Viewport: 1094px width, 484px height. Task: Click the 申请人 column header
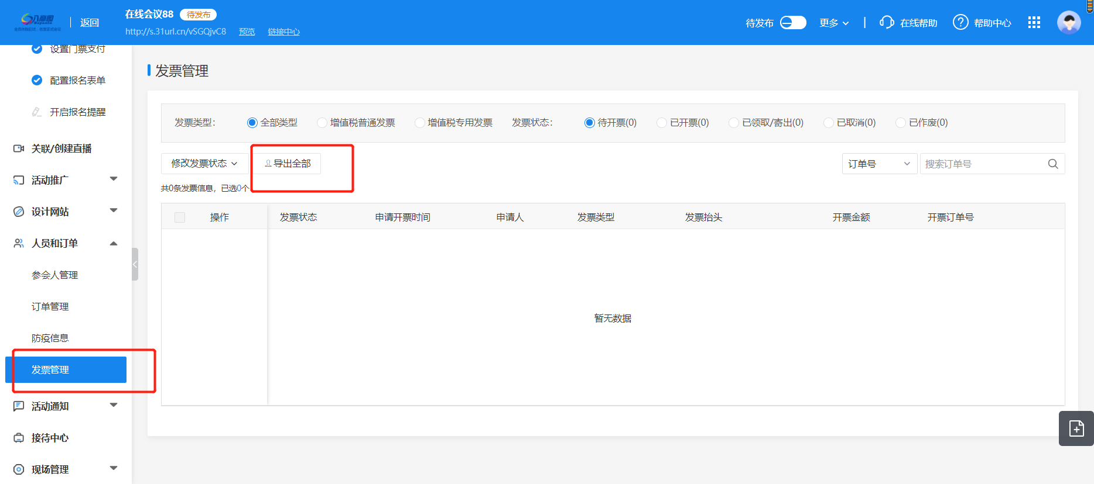(510, 217)
